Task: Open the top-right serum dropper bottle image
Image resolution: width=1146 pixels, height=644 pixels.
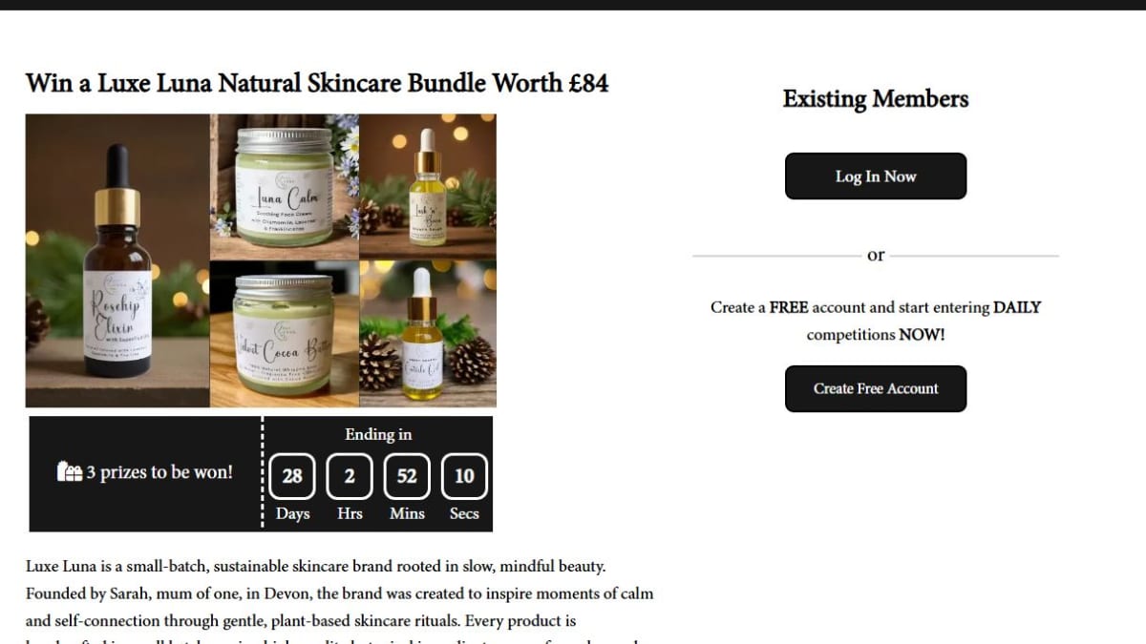Action: 428,186
